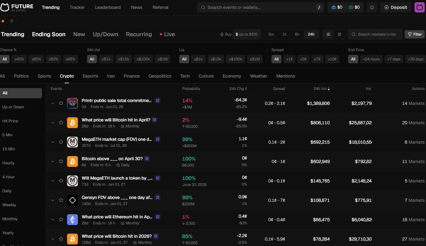
Task: Open '14 Markets' for Printr event
Action: 413,103
